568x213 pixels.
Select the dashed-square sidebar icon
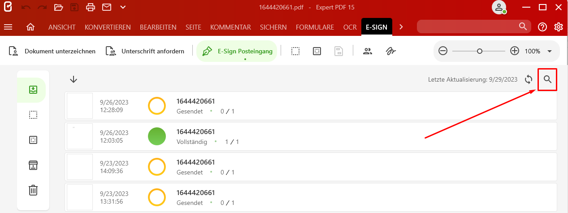pyautogui.click(x=33, y=115)
